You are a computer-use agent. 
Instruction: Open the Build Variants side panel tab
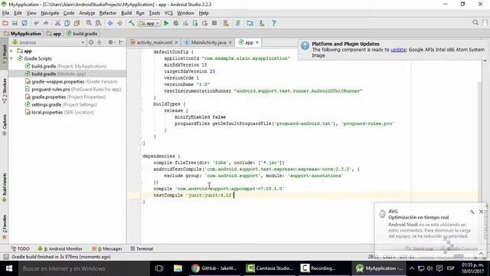tap(5, 187)
